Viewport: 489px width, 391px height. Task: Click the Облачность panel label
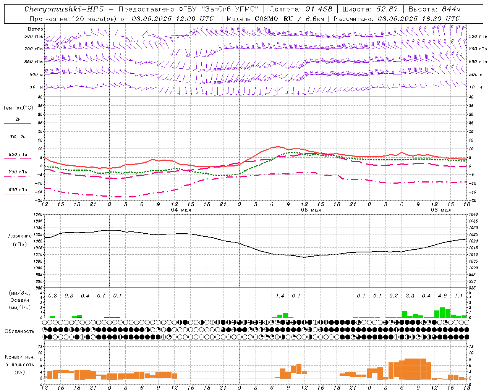pos(19,331)
